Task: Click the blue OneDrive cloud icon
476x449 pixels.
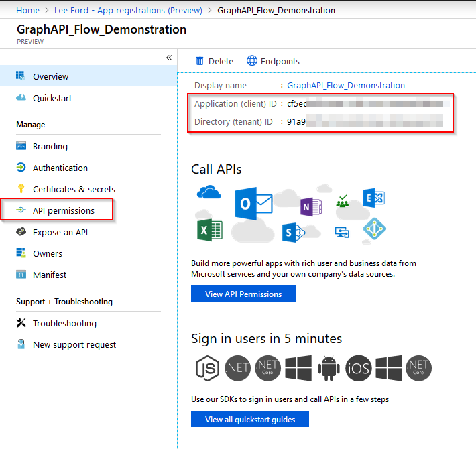Action: coord(209,192)
